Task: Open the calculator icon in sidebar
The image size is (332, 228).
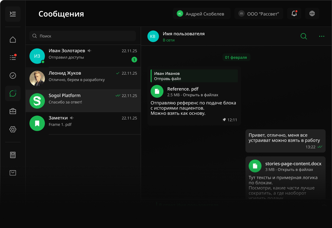Action: 13,155
